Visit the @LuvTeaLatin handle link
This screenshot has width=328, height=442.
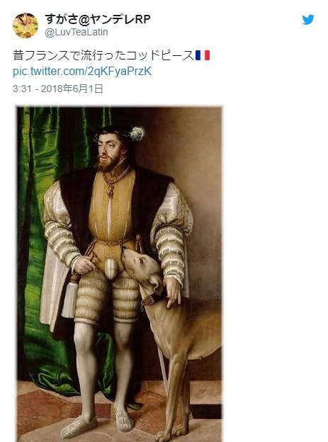[x=77, y=32]
